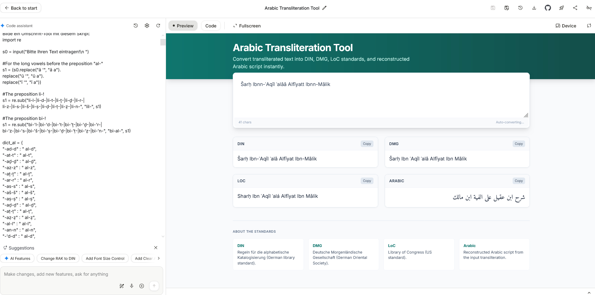Click the transliteration text input area

point(381,97)
